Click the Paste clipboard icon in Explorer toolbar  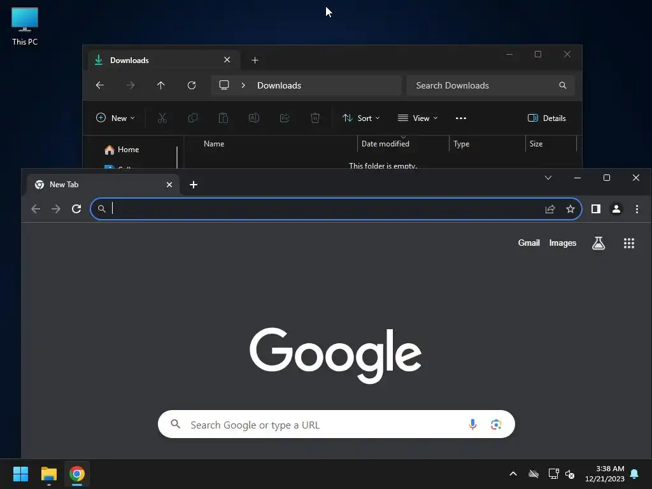click(x=223, y=118)
